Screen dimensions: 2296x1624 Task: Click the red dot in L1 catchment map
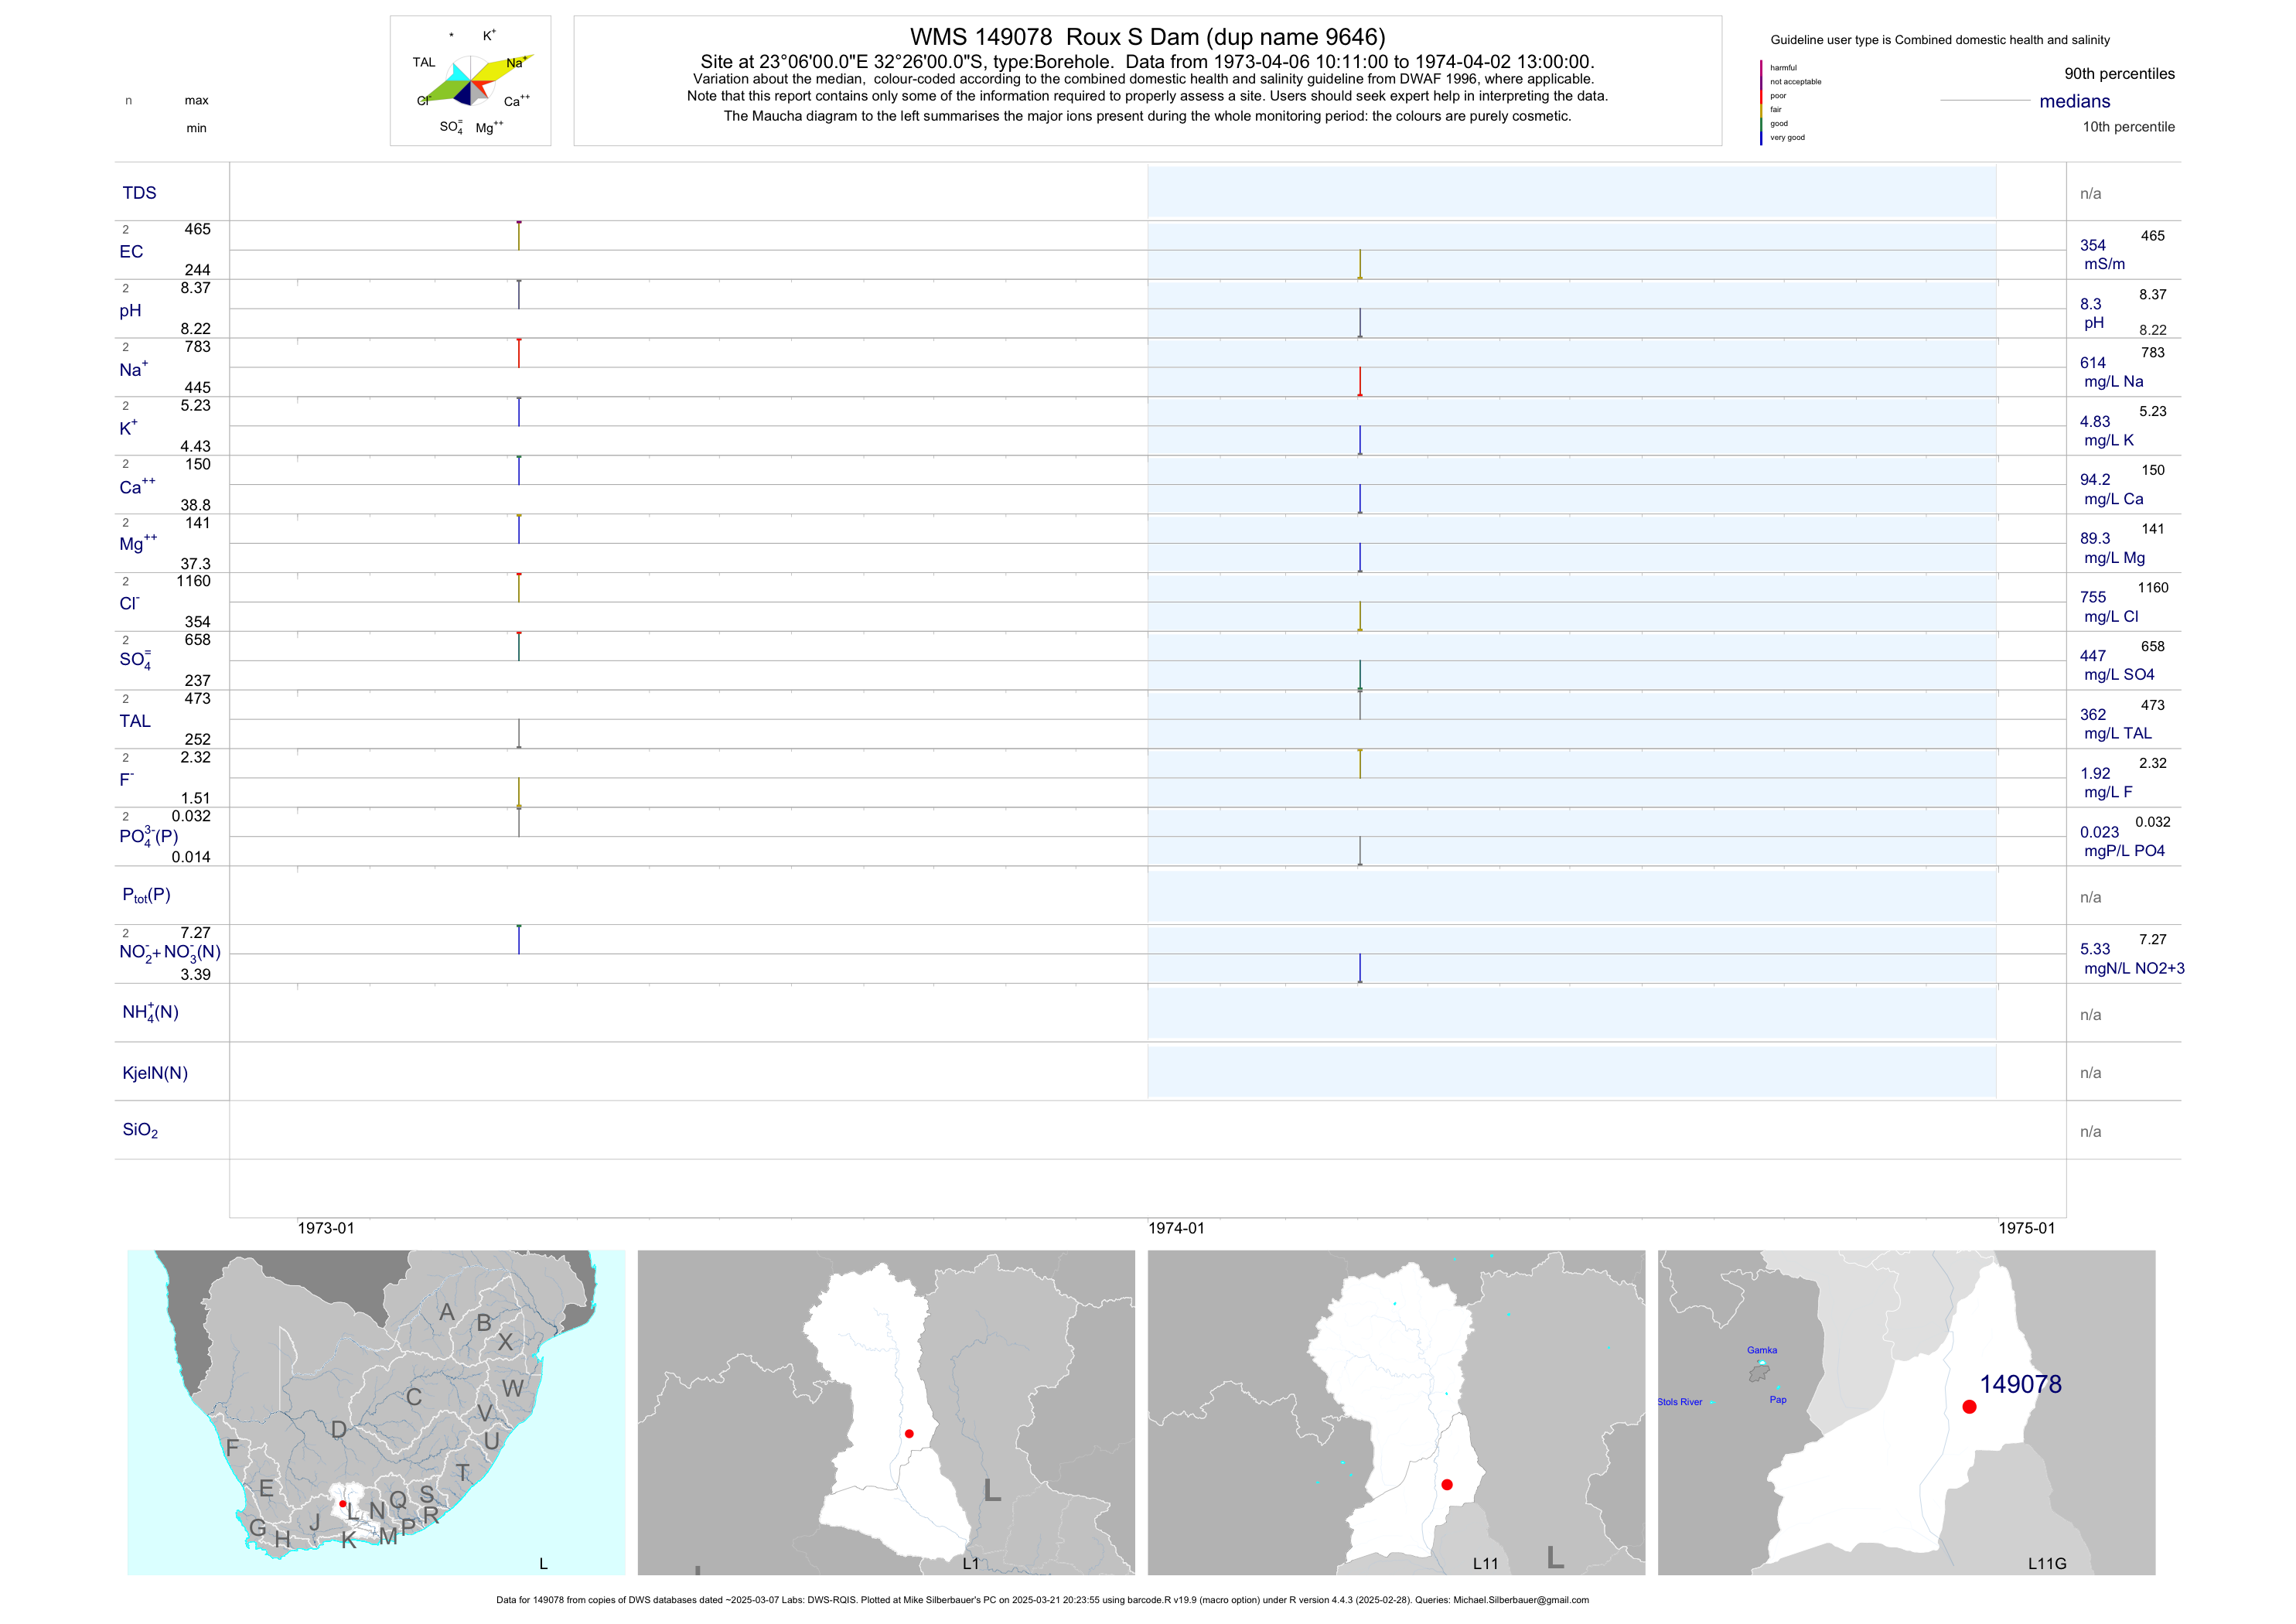pos(909,1433)
